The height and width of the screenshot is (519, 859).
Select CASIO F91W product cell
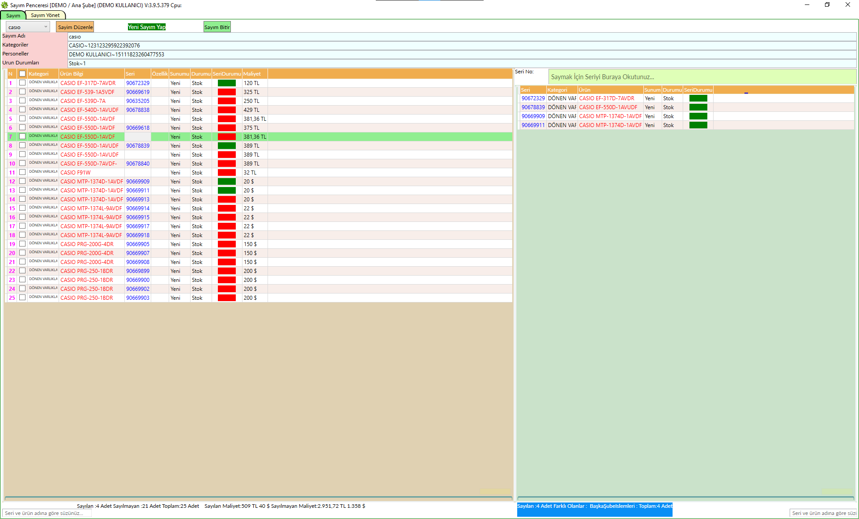click(91, 173)
